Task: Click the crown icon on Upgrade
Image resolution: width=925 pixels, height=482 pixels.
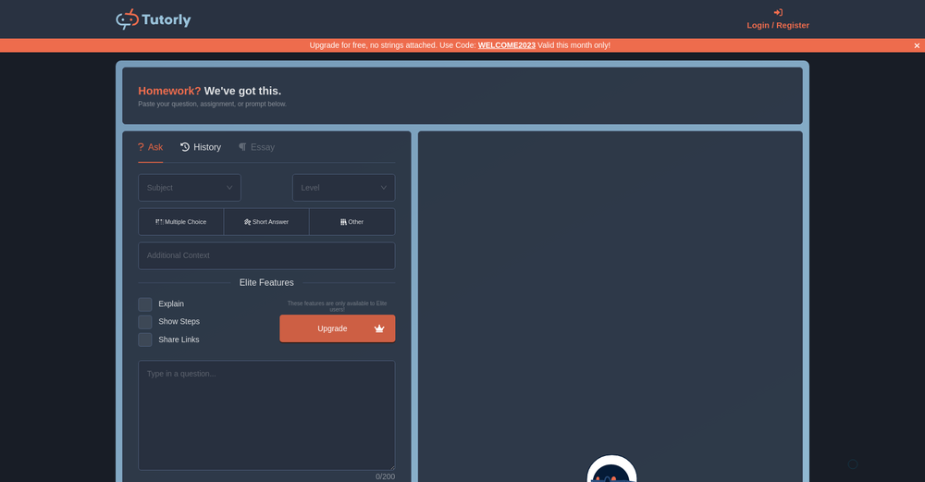Action: (x=379, y=328)
